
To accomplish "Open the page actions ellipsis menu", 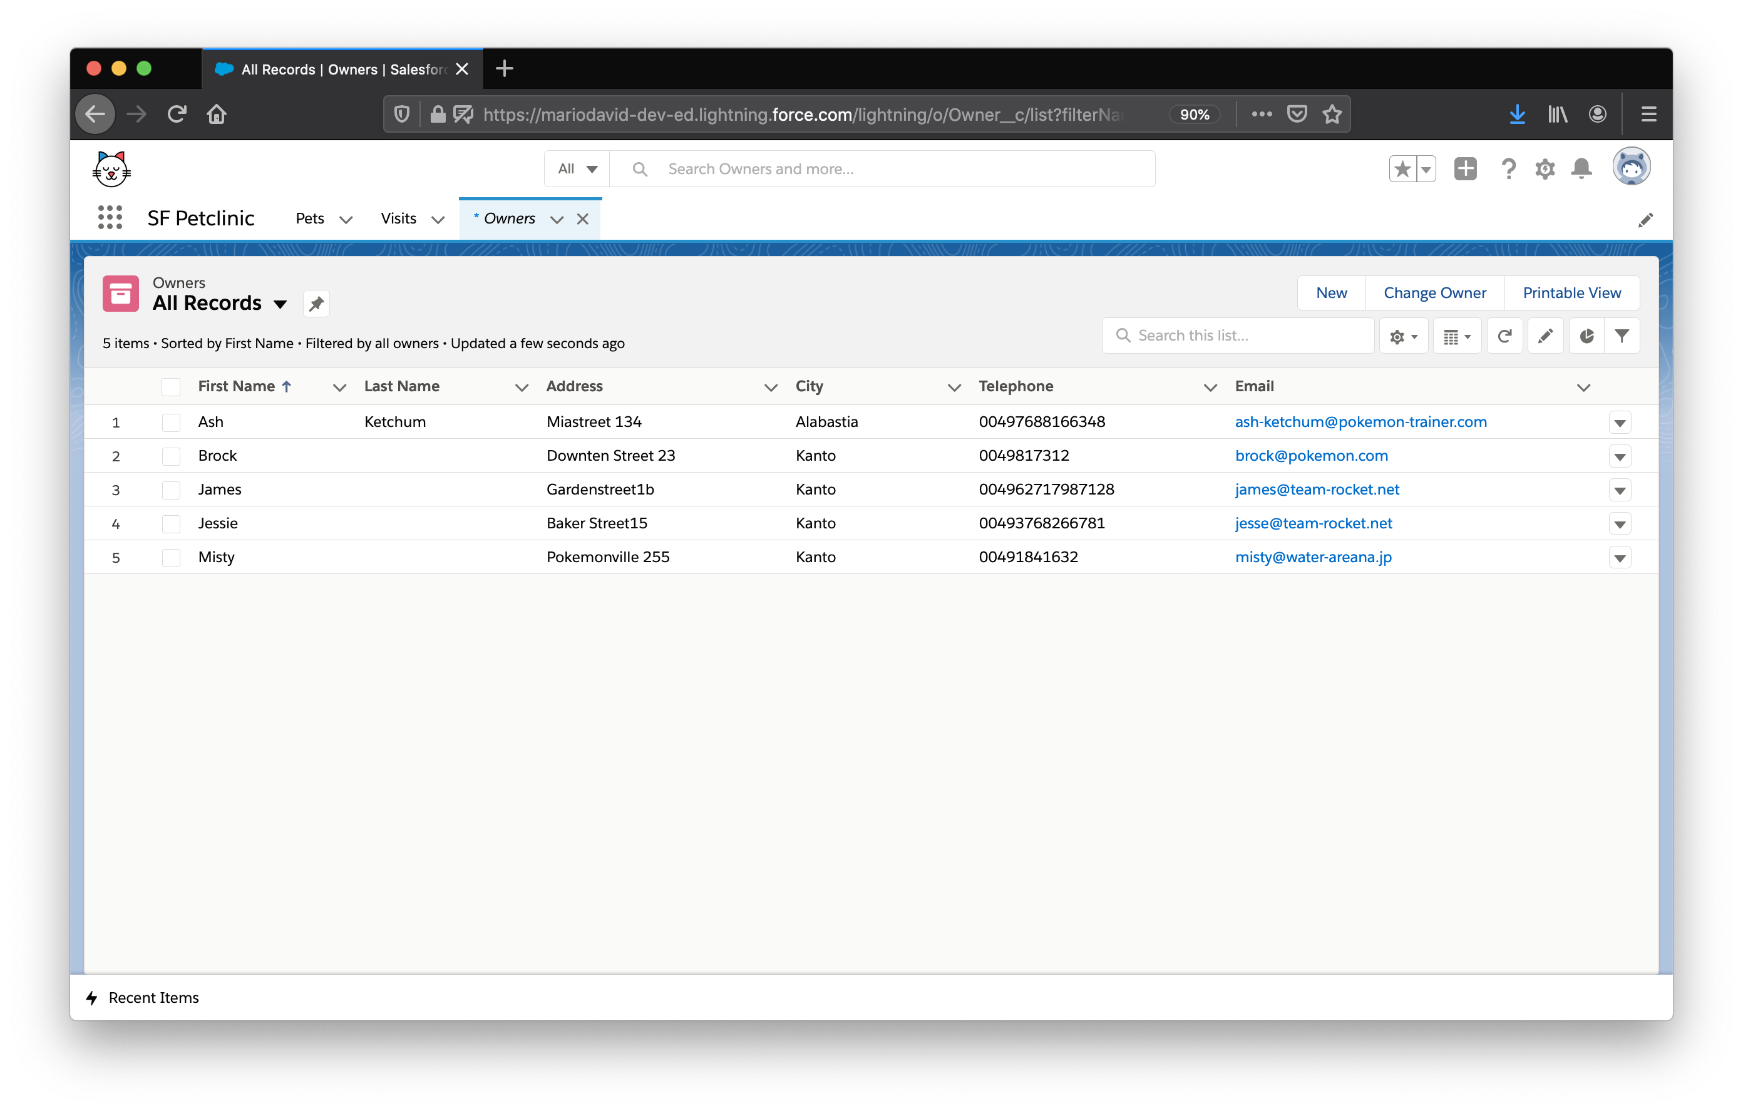I will pos(1261,113).
